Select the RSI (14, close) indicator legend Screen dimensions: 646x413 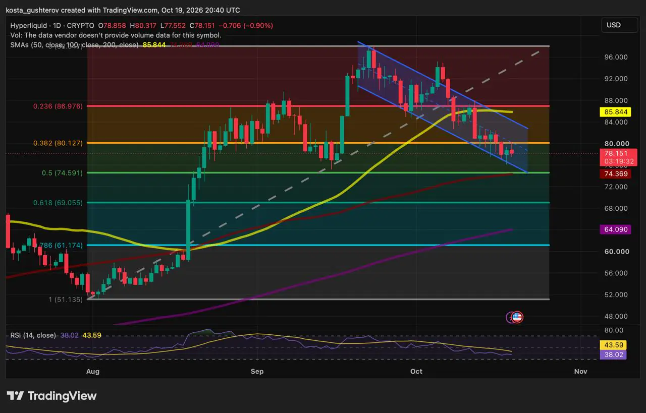pyautogui.click(x=33, y=335)
